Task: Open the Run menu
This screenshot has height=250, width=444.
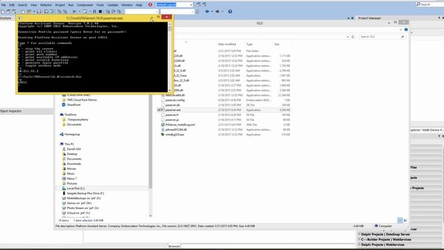Action: click(x=71, y=5)
